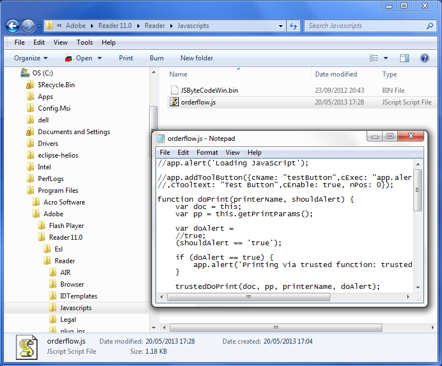This screenshot has height=366, width=442.
Task: Open the Explorer View menu
Action: [60, 42]
